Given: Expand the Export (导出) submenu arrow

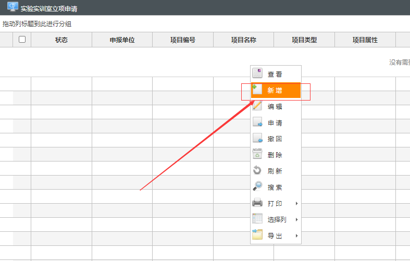Looking at the screenshot, I should [x=296, y=235].
